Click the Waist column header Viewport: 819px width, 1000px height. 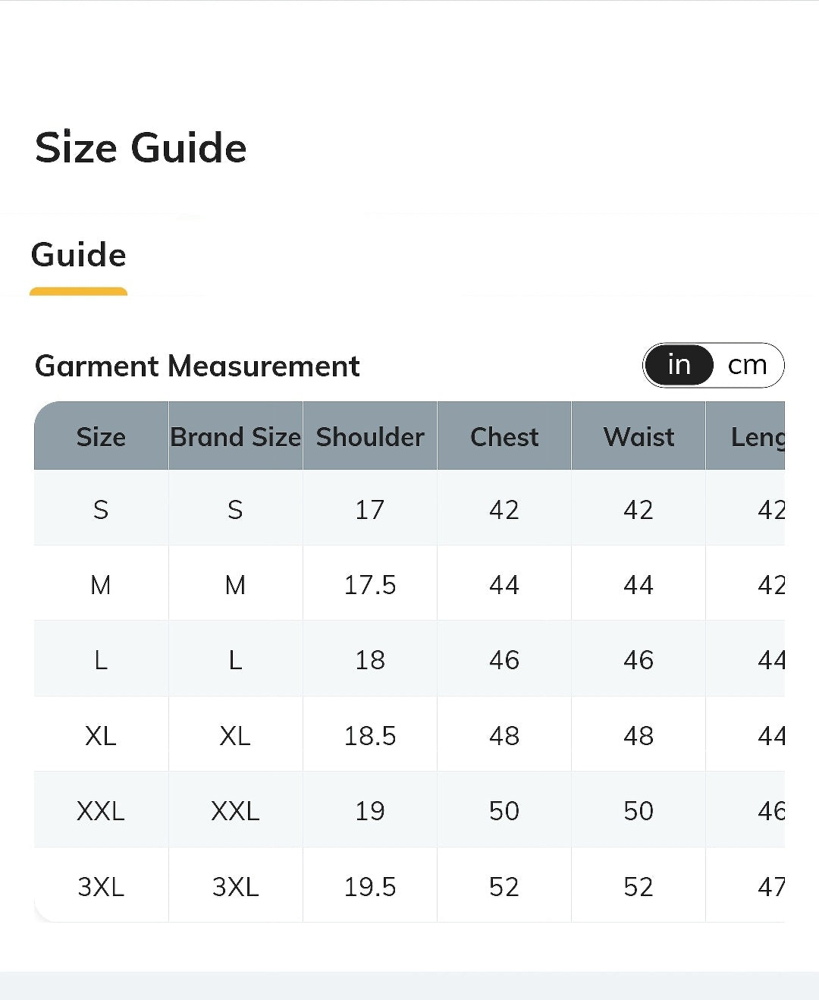[639, 436]
